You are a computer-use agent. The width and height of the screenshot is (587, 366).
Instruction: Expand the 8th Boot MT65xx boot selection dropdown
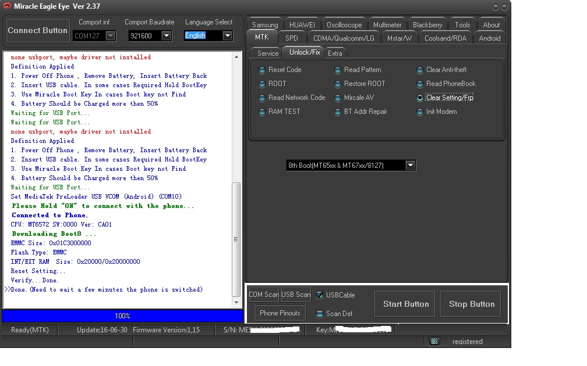411,166
